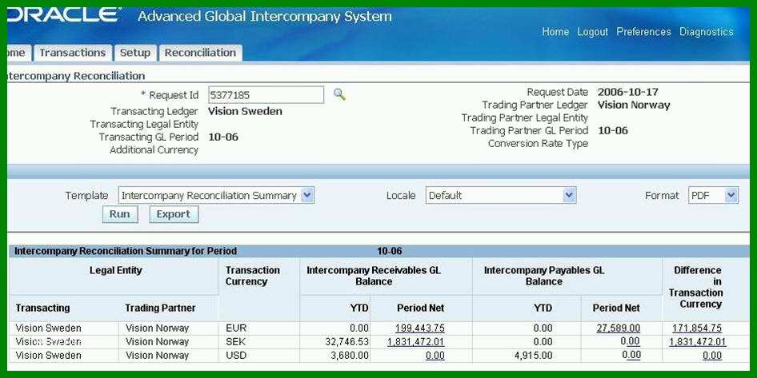
Task: Open the 171,854.75 difference link
Action: [x=697, y=328]
